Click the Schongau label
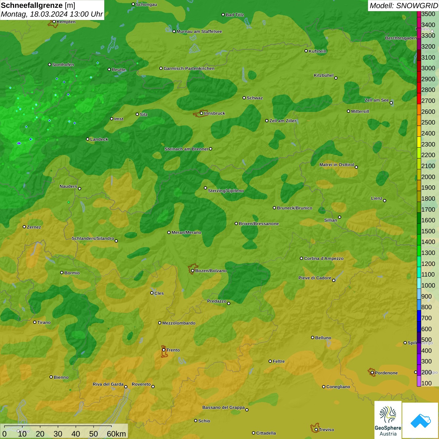Image resolution: width=439 pixels, height=439 pixels. tap(146, 4)
